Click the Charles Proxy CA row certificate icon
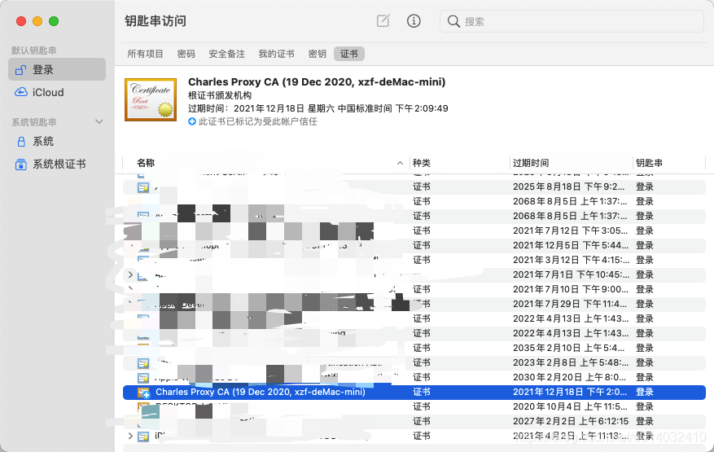The image size is (714, 452). (x=143, y=393)
